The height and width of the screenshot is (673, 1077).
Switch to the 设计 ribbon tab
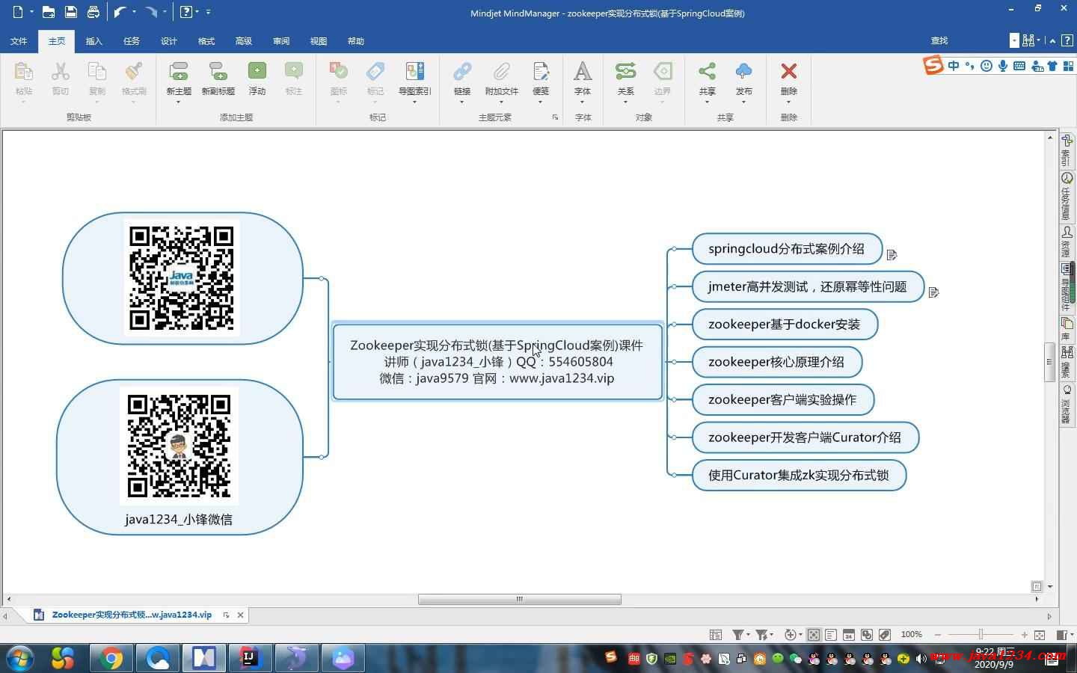169,41
